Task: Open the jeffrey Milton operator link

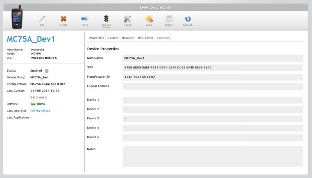Action: click(x=40, y=111)
